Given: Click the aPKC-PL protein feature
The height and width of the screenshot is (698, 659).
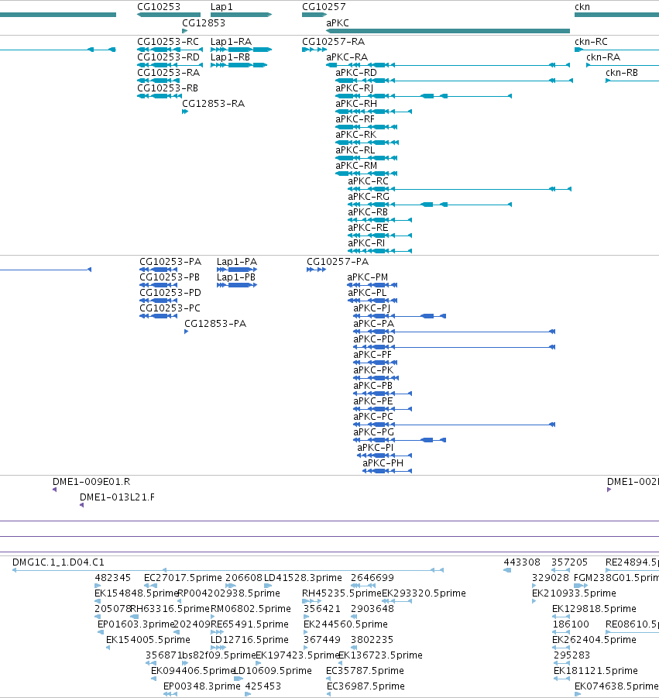Looking at the screenshot, I should [372, 301].
